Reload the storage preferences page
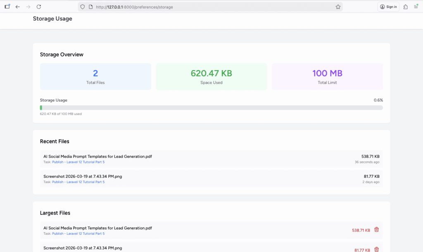This screenshot has width=423, height=252. tap(39, 7)
